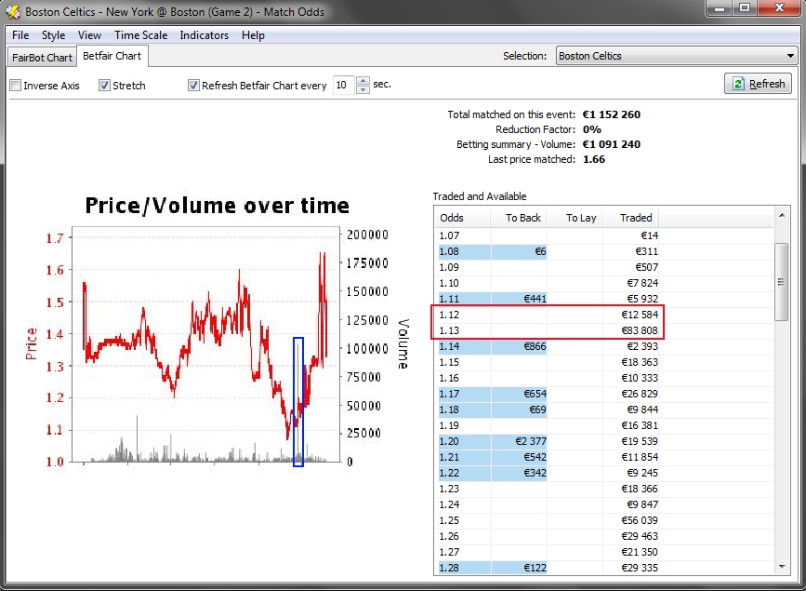Viewport: 806px width, 591px height.
Task: Click the Reduction Factor value 0%
Action: [x=591, y=129]
